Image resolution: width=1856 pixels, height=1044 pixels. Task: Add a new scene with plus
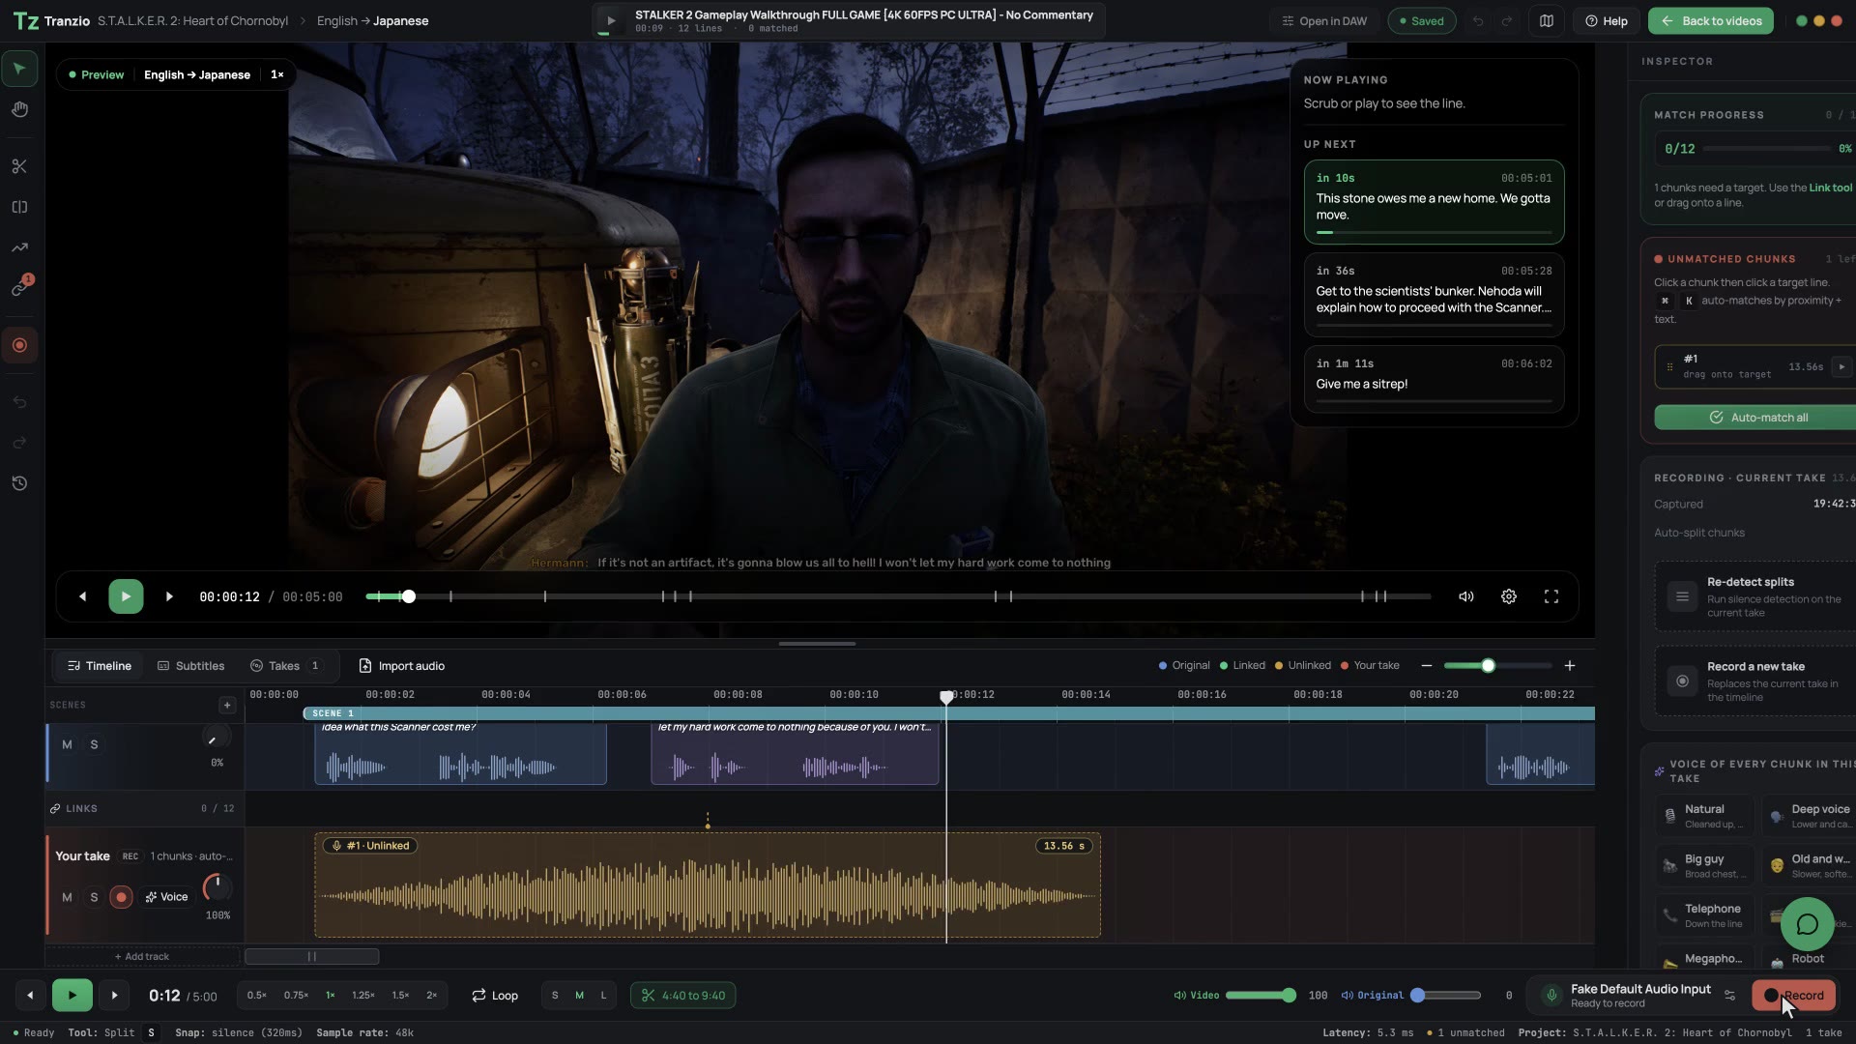click(x=227, y=705)
